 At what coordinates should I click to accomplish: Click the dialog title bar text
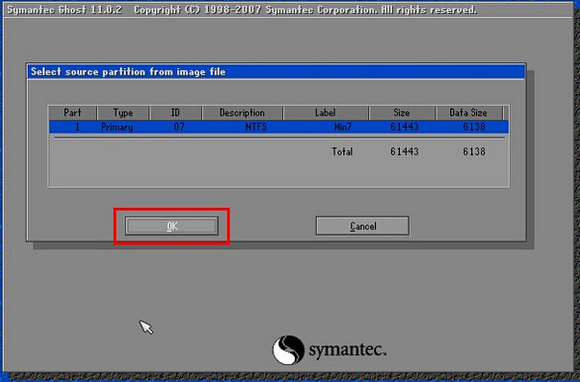128,71
